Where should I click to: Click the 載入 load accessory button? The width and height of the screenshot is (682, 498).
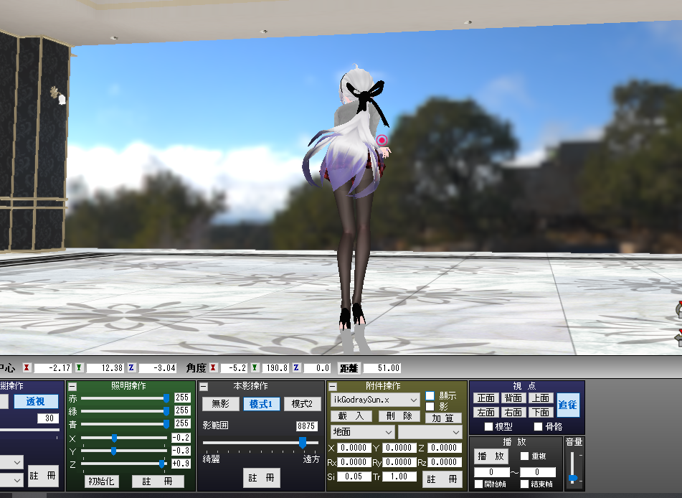(351, 416)
